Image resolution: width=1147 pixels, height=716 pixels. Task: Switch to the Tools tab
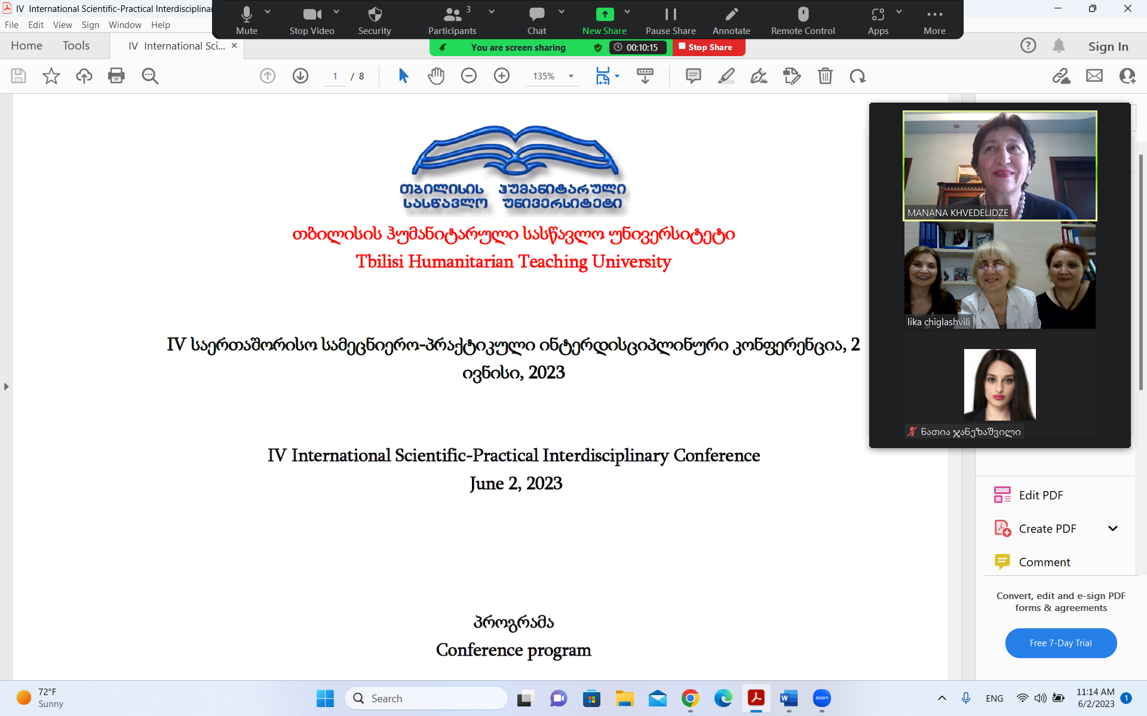point(76,46)
